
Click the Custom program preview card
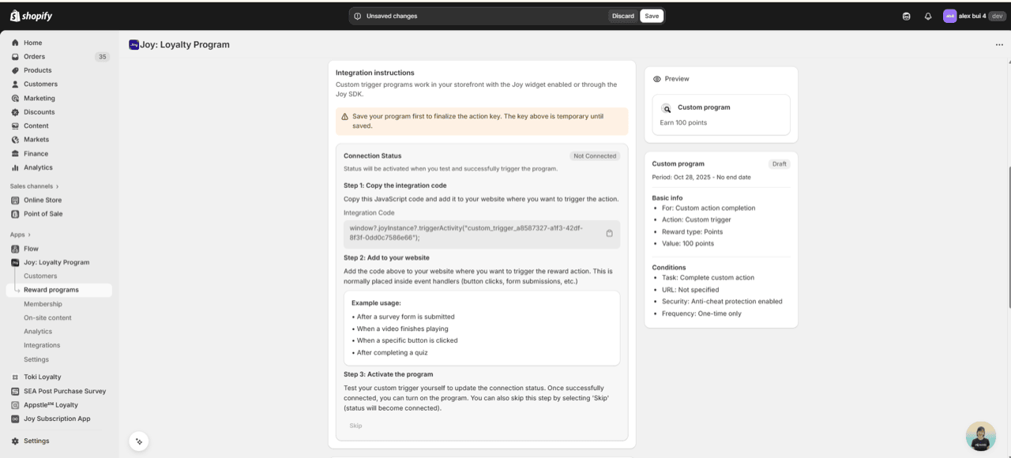click(721, 115)
